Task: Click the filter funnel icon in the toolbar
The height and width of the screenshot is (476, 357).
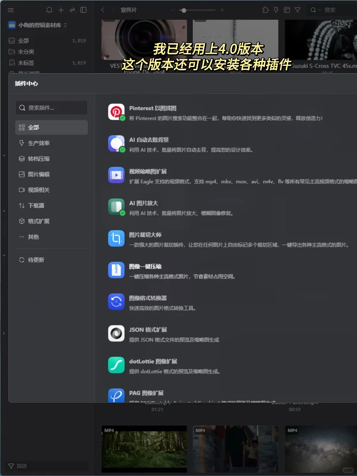Action: [x=297, y=10]
